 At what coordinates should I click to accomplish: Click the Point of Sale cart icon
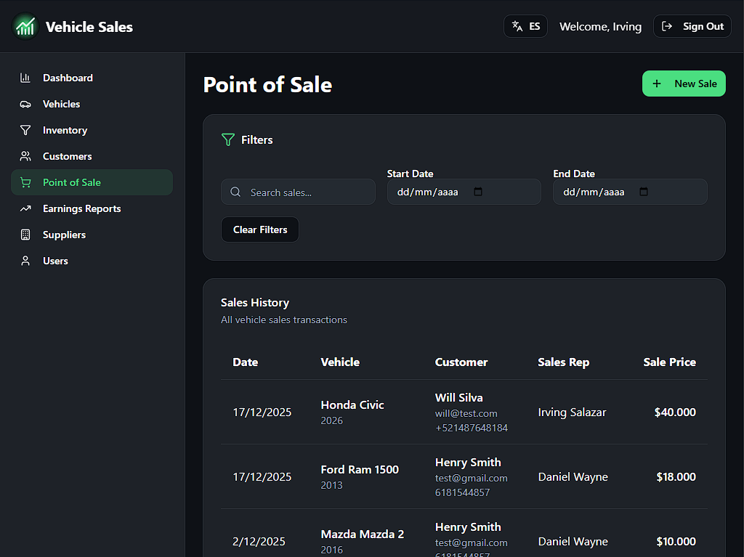click(x=25, y=182)
